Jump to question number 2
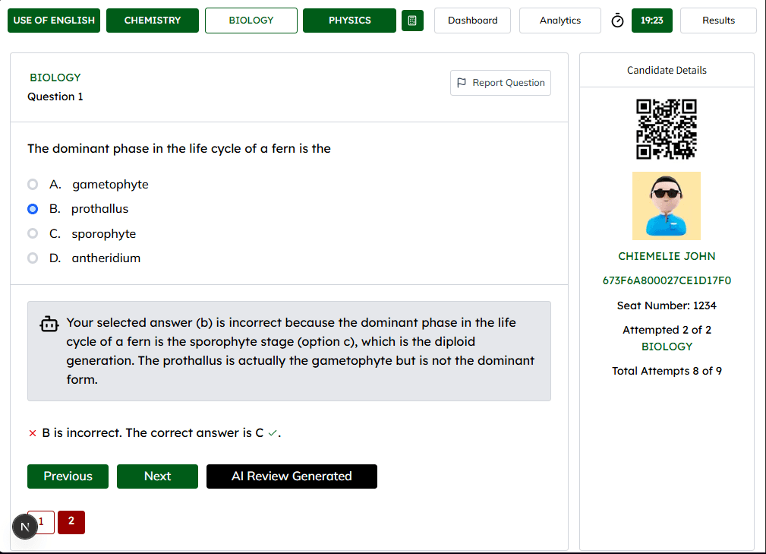The image size is (766, 554). click(71, 521)
